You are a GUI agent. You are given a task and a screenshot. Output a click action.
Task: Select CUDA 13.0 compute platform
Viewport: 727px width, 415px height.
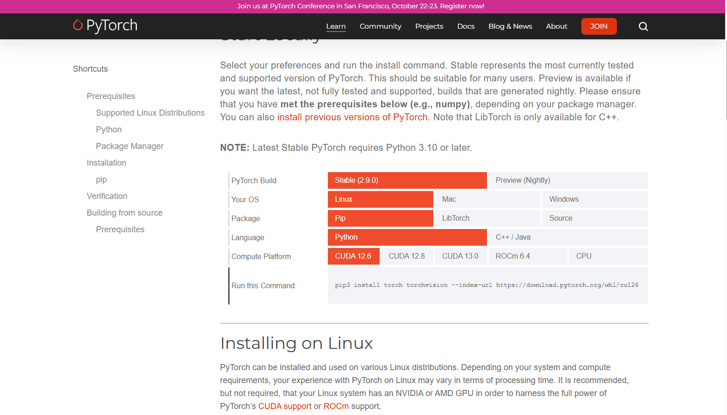461,256
